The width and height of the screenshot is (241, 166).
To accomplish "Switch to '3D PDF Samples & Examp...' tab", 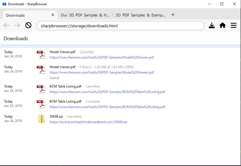I will point(140,15).
